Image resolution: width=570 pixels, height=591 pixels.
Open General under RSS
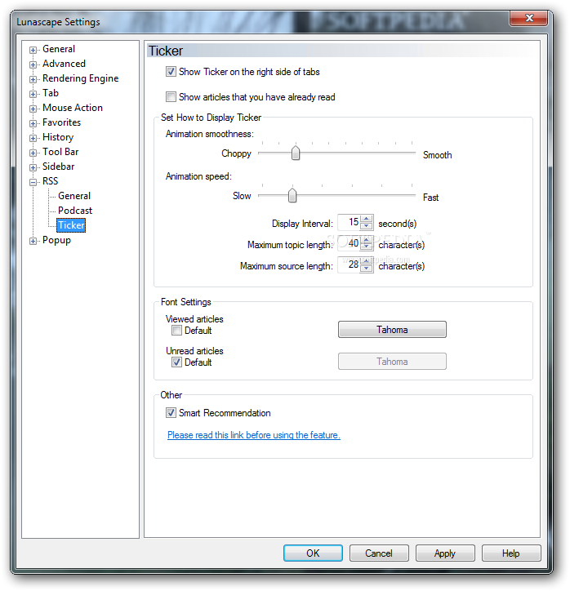point(74,196)
